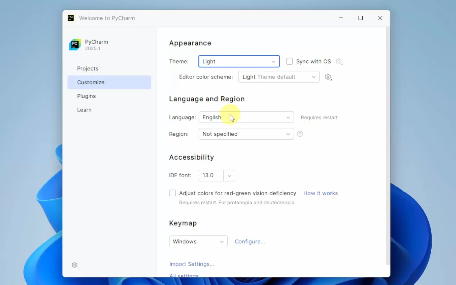456x285 pixels.
Task: Click the PyCharm 2025.1 logo in sidebar
Action: tap(75, 44)
